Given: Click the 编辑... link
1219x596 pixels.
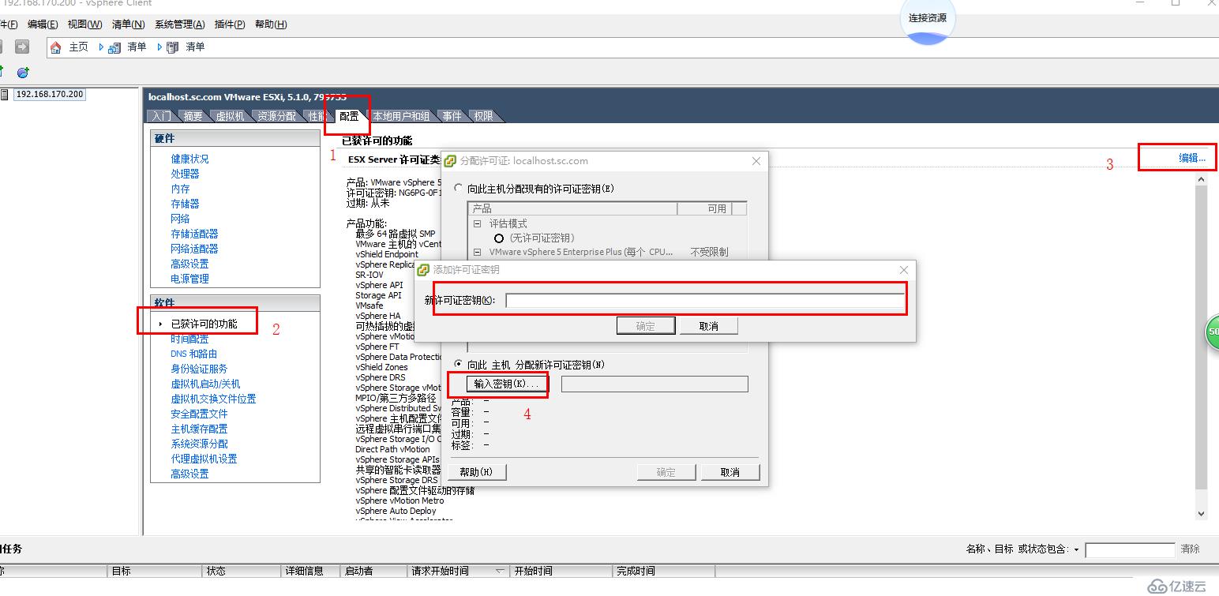Looking at the screenshot, I should click(1192, 158).
